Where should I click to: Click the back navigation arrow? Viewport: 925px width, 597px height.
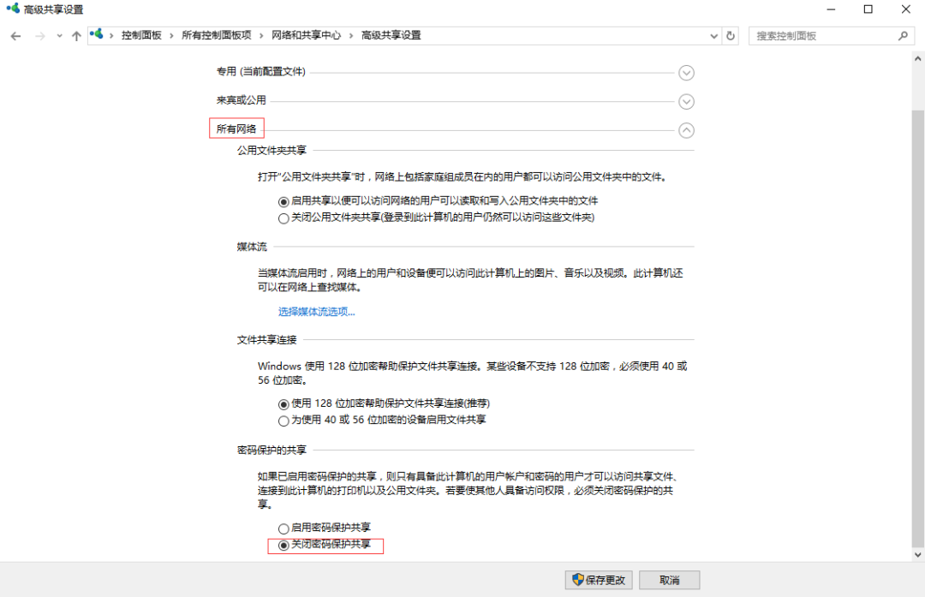[x=15, y=35]
